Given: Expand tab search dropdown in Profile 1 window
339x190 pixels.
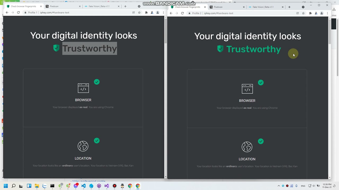Looking at the screenshot, I should coord(139,6).
